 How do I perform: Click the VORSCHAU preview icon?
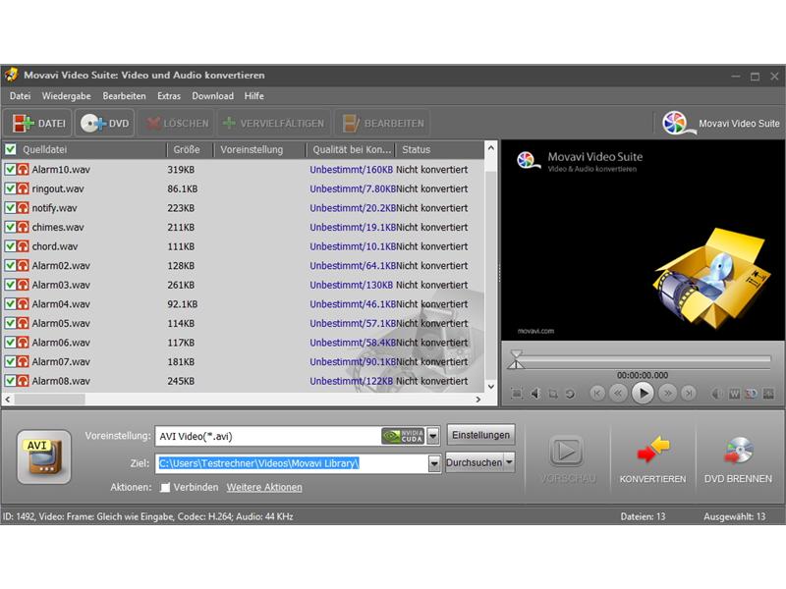click(x=567, y=451)
